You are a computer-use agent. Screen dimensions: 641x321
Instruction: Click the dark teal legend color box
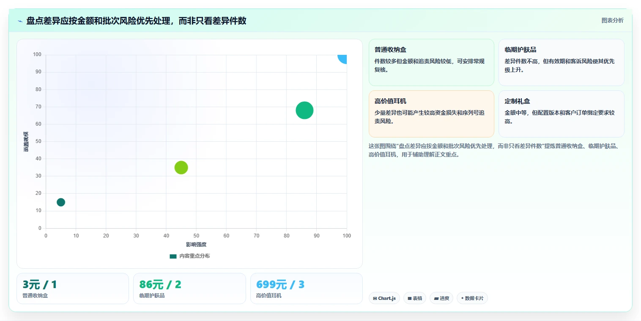[173, 256]
